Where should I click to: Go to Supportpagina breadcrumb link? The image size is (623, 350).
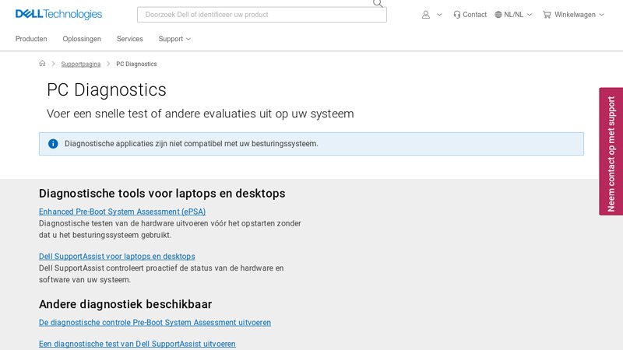click(x=81, y=64)
